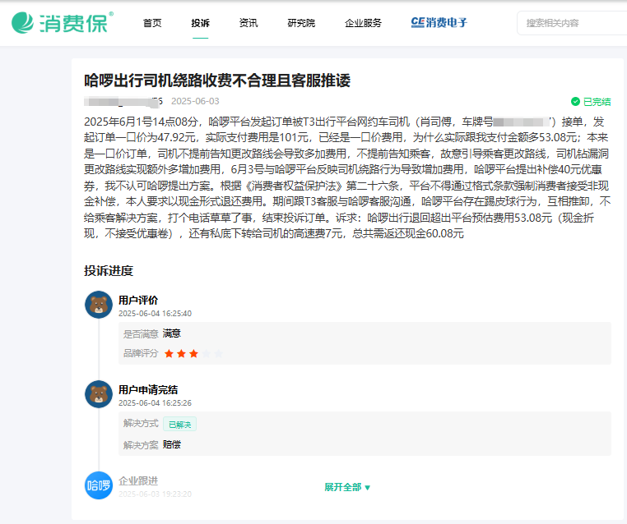
Task: Expand all progress with 展开全部
Action: click(x=347, y=487)
